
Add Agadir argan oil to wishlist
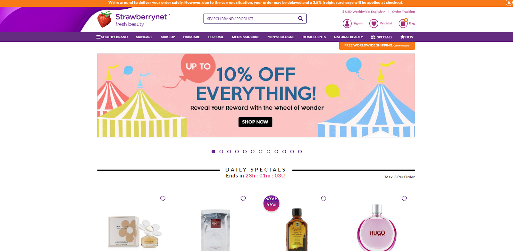point(324,199)
